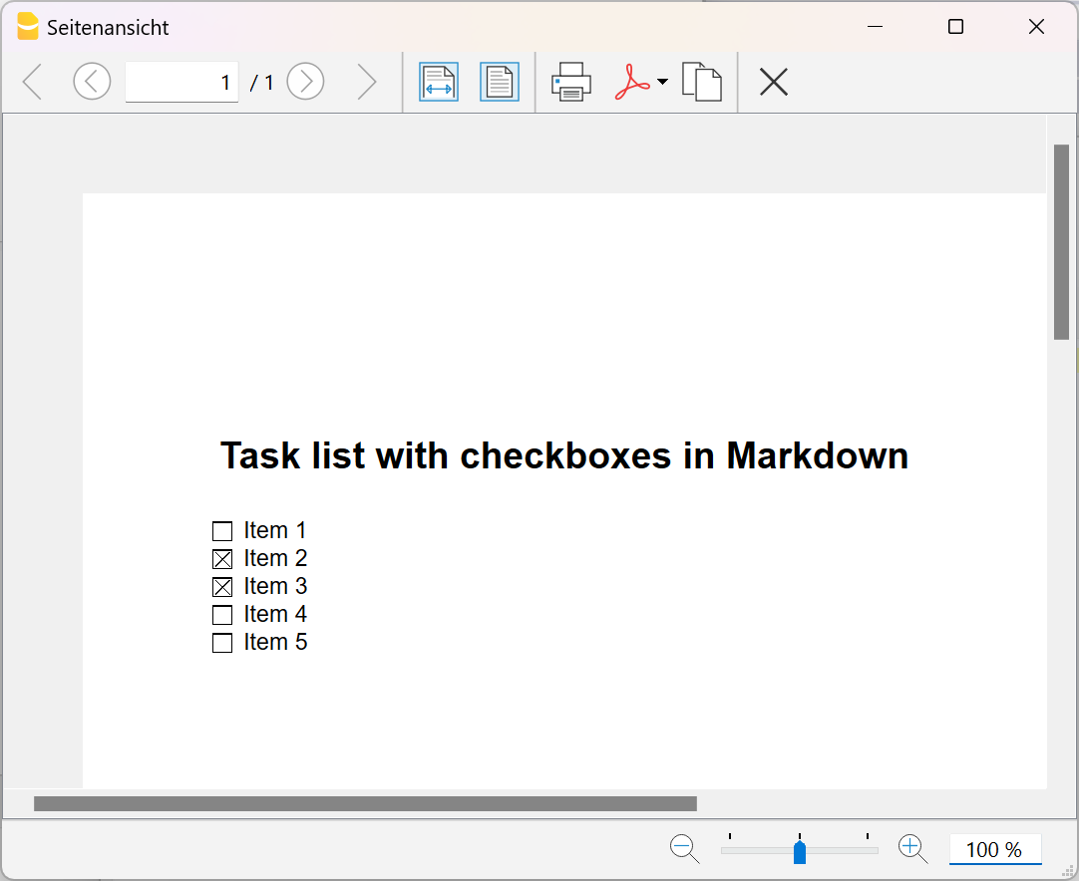Print the document

(x=570, y=82)
